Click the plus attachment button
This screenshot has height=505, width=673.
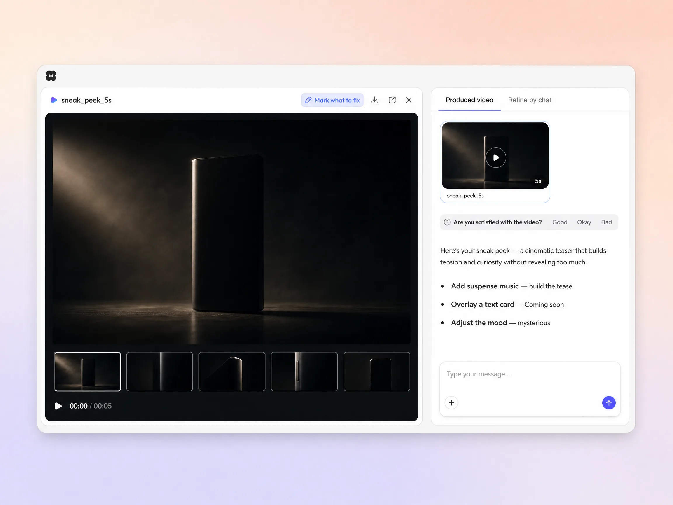(x=452, y=403)
